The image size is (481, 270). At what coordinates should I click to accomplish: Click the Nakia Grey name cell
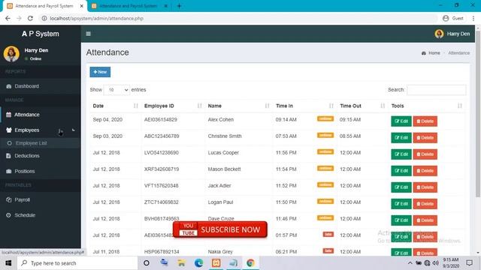[x=220, y=252]
